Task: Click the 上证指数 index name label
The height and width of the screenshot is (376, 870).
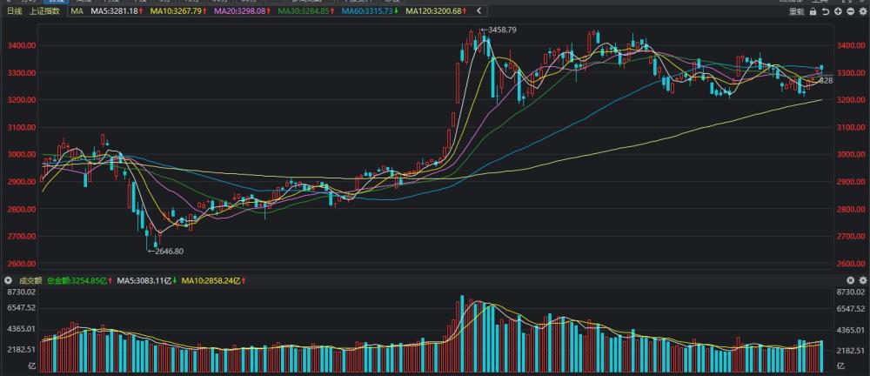Action: tap(42, 12)
